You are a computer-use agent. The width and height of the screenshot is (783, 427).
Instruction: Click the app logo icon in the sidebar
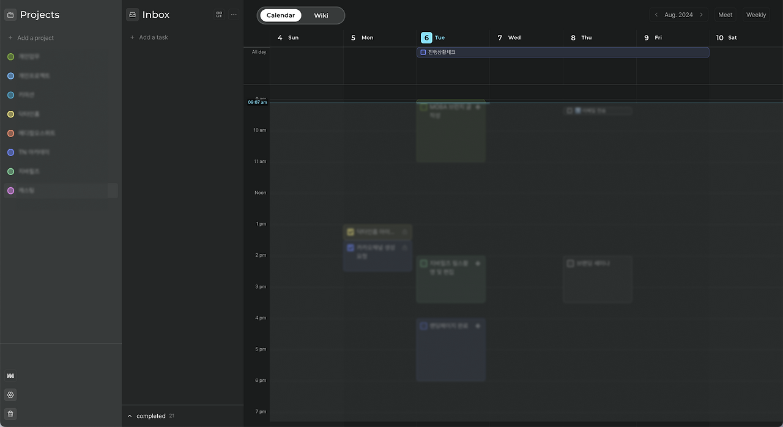10,376
